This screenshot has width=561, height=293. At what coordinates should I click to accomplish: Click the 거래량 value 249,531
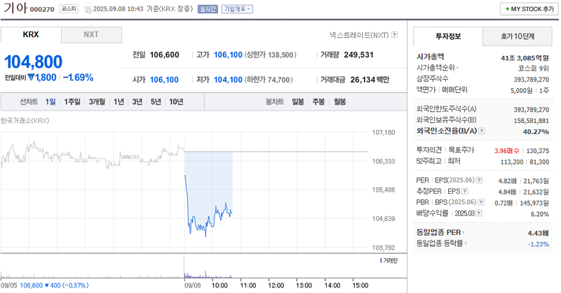click(359, 55)
